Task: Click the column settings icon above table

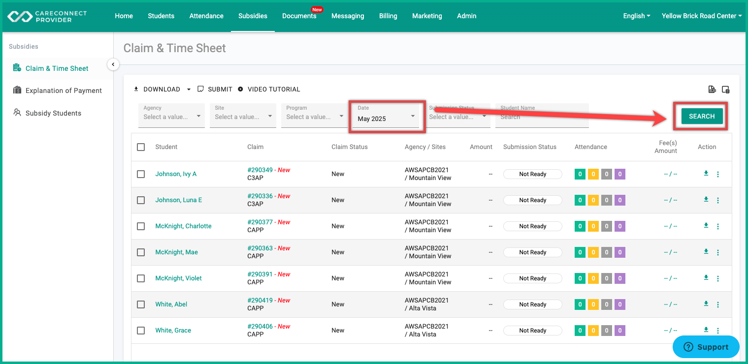Action: (x=725, y=89)
